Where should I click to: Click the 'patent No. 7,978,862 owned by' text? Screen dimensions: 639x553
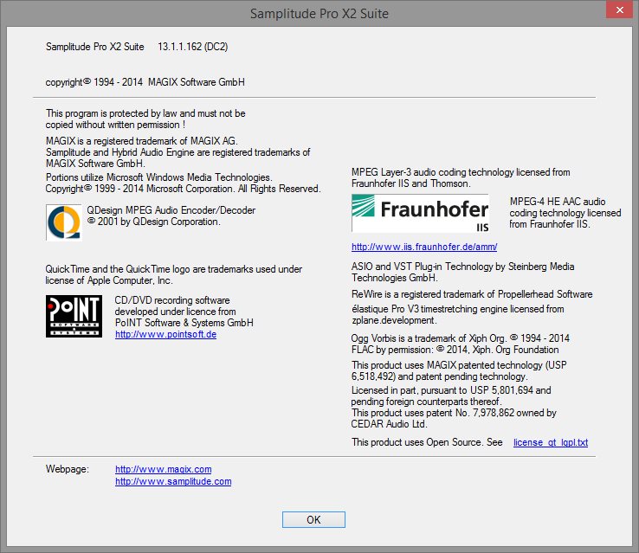point(454,418)
